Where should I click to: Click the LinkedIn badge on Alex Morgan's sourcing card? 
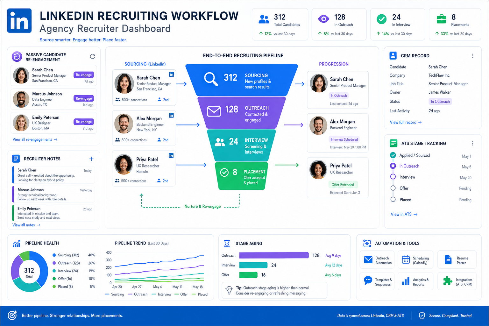pyautogui.click(x=171, y=115)
